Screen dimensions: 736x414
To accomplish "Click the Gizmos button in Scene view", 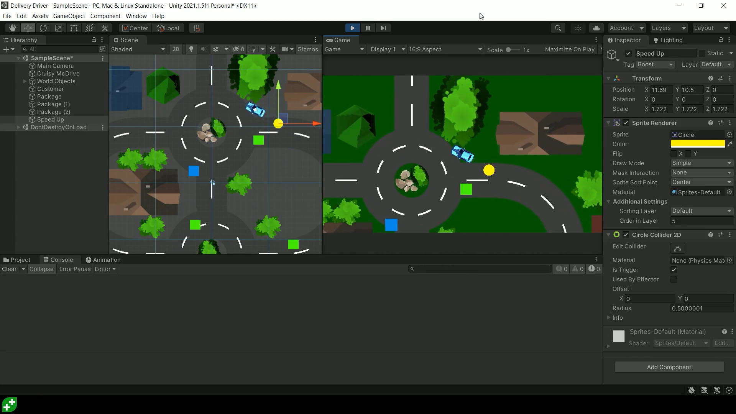I will click(x=307, y=49).
